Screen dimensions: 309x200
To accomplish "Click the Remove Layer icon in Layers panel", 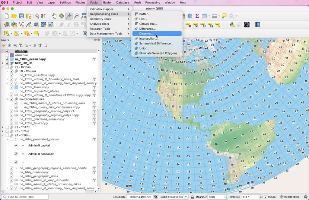I will 45,45.
